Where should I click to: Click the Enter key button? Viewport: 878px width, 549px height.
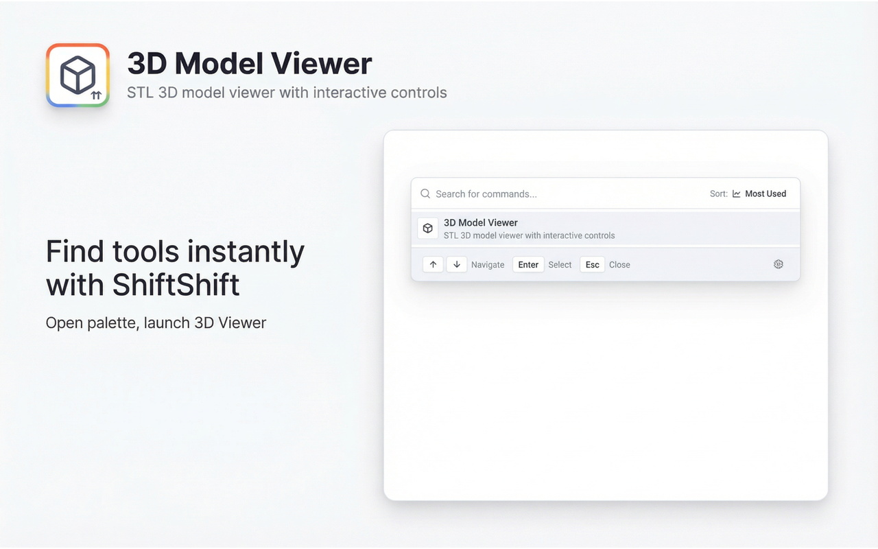click(x=528, y=265)
